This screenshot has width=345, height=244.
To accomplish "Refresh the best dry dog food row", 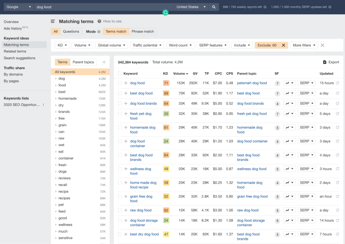I will tap(337, 234).
